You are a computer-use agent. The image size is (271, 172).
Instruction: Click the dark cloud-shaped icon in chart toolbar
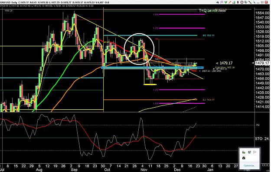[218, 3]
